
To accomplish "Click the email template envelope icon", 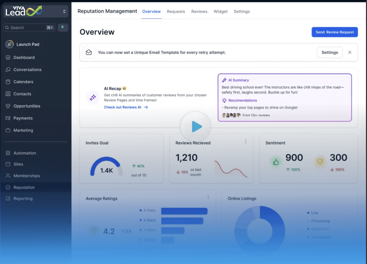I will point(89,52).
